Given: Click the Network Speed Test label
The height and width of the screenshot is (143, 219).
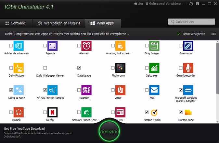Looking at the screenshot, I should coord(84,120).
